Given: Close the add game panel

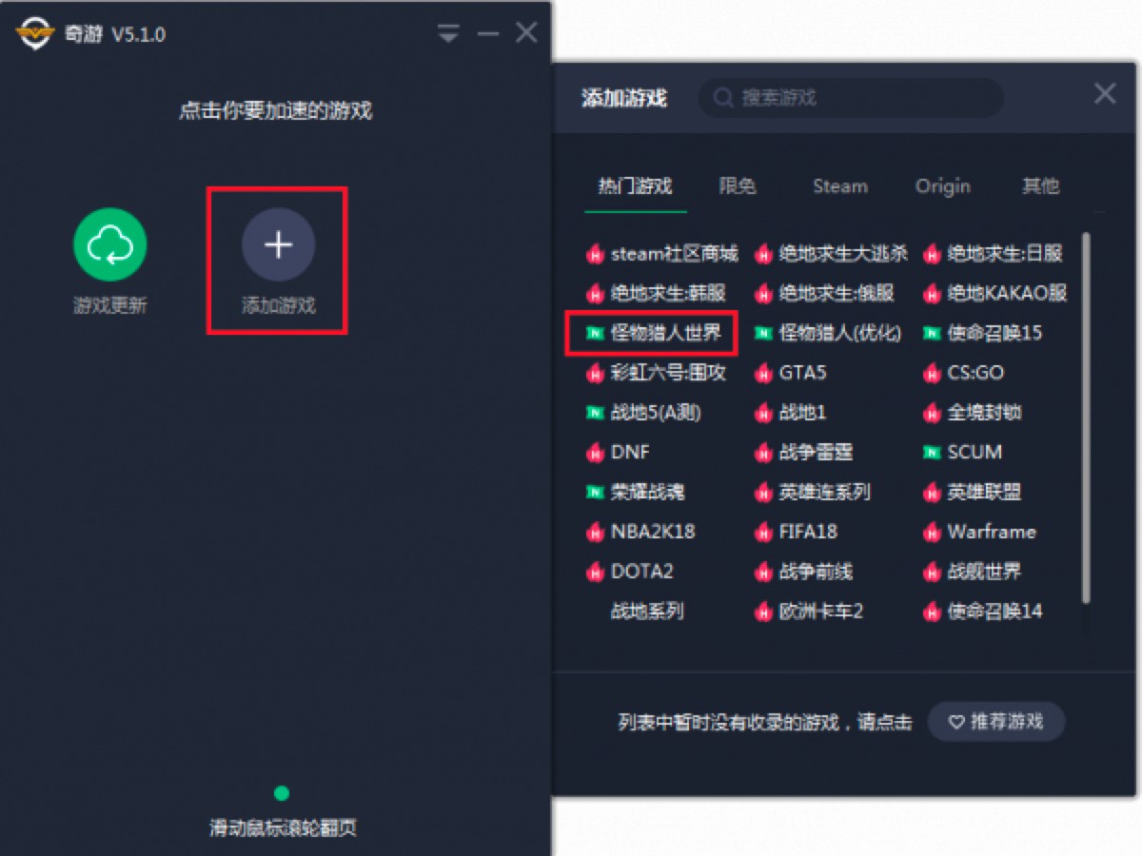Looking at the screenshot, I should (x=1104, y=93).
